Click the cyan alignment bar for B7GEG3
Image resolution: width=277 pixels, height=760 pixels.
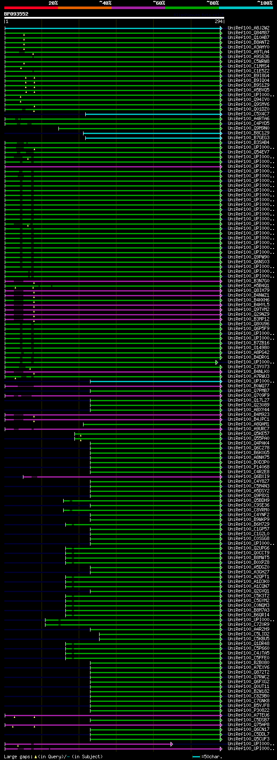(x=153, y=138)
